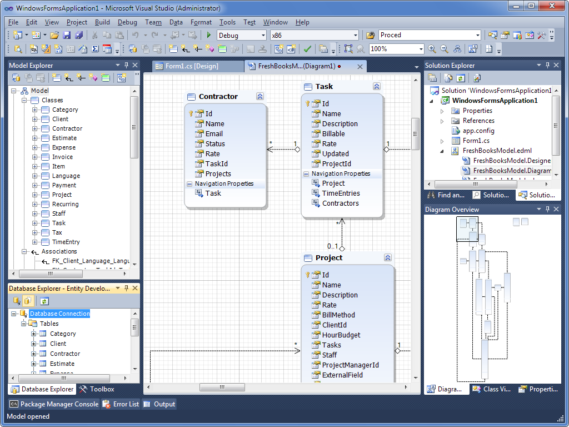The image size is (569, 427).
Task: Expand the Category class in Model Explorer
Action: [34, 110]
